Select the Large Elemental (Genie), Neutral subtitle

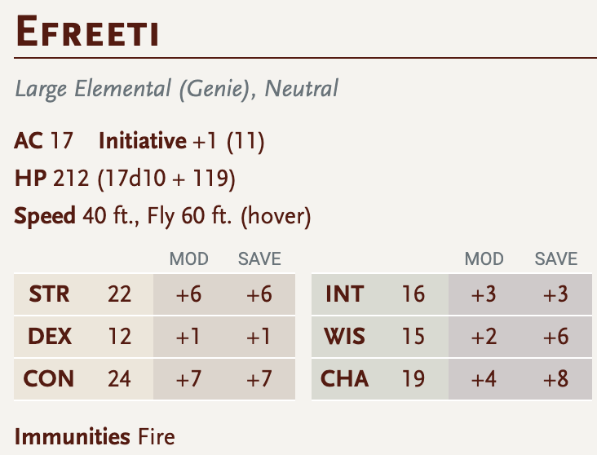click(x=176, y=89)
